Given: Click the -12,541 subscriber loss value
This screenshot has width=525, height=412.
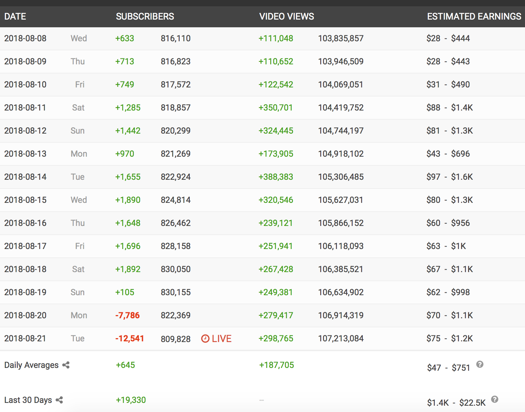Looking at the screenshot, I should [x=130, y=339].
